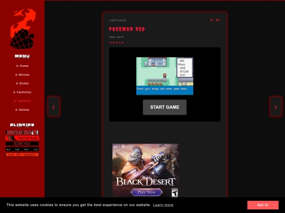Open the Books section

tap(22, 83)
